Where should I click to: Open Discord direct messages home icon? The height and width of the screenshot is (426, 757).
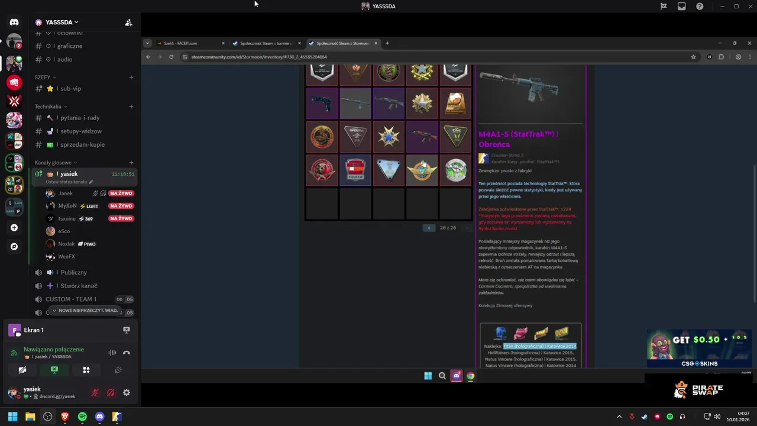[14, 22]
